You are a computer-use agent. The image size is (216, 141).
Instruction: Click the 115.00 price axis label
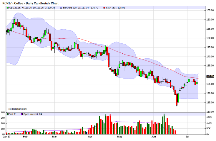coord(210,103)
